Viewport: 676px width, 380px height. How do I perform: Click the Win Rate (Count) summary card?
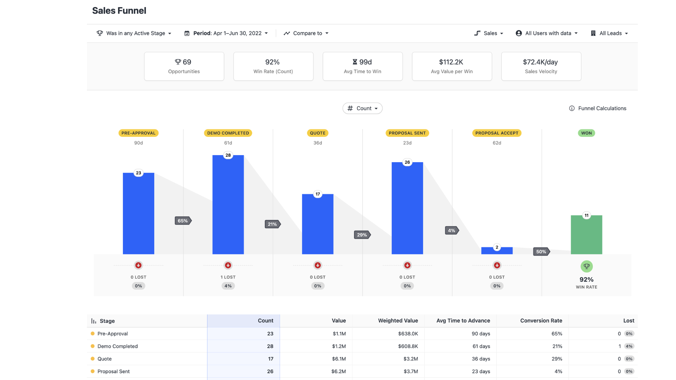click(x=273, y=66)
